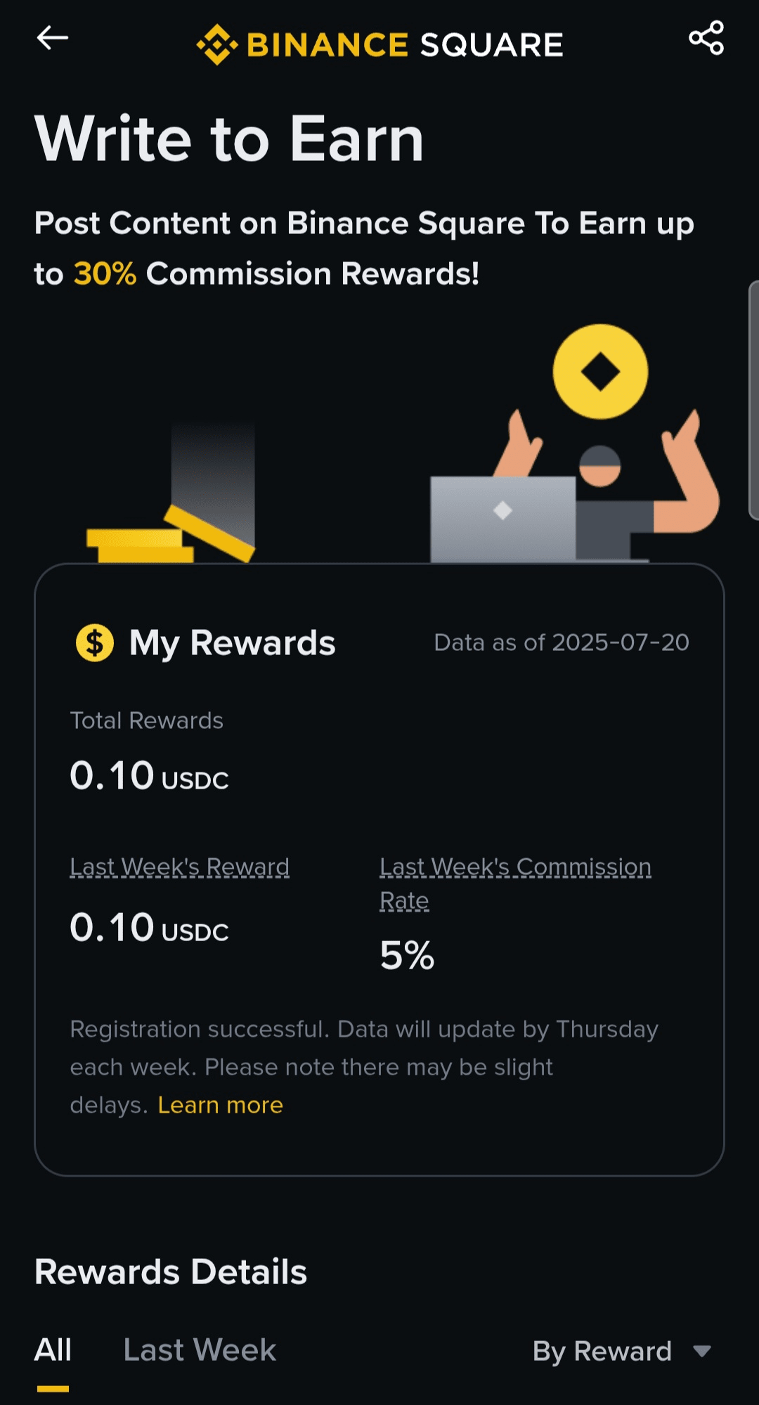Select the All tab
The width and height of the screenshot is (759, 1405).
53,1350
